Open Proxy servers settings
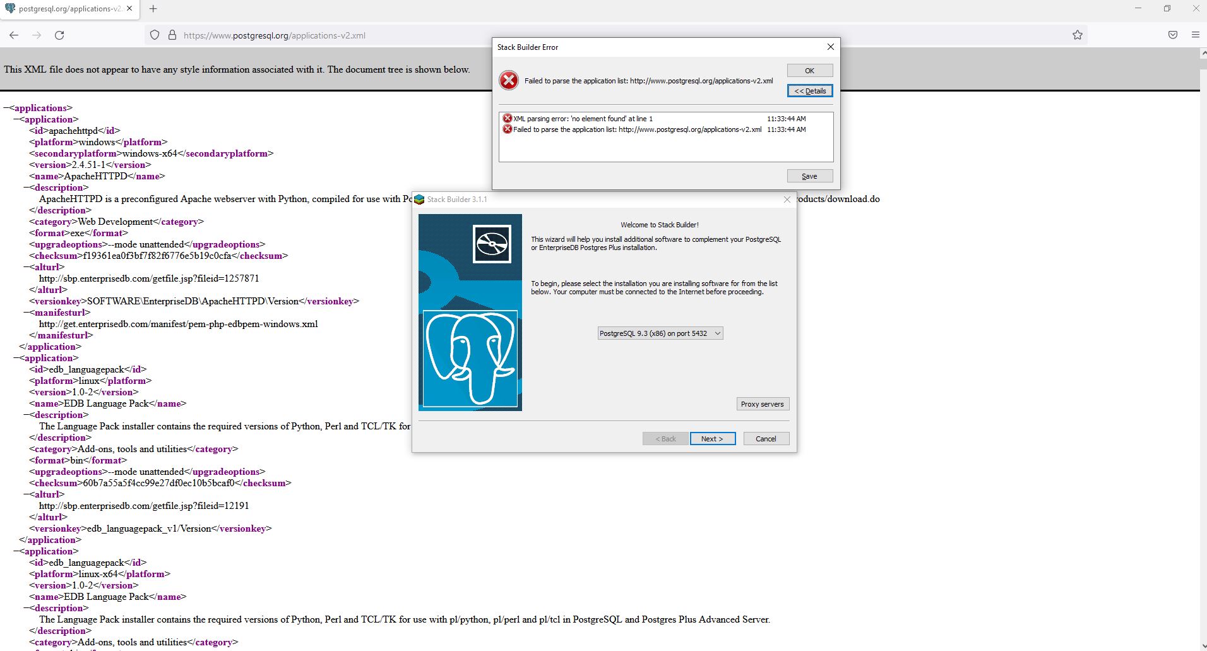 point(762,404)
